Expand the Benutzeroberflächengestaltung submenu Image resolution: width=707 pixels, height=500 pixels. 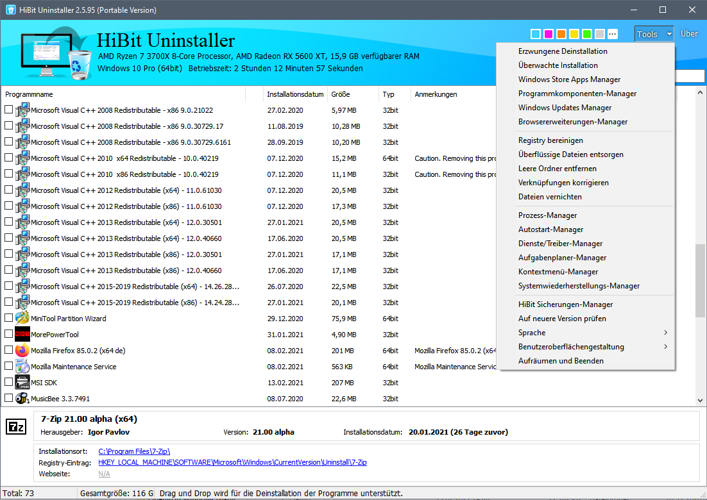click(x=586, y=347)
